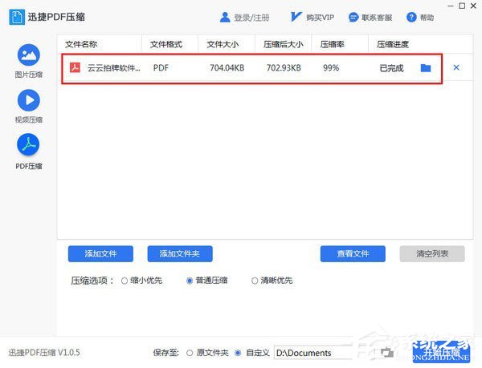Image resolution: width=482 pixels, height=368 pixels.
Task: Click the 压缩进度 column header
Action: point(393,44)
